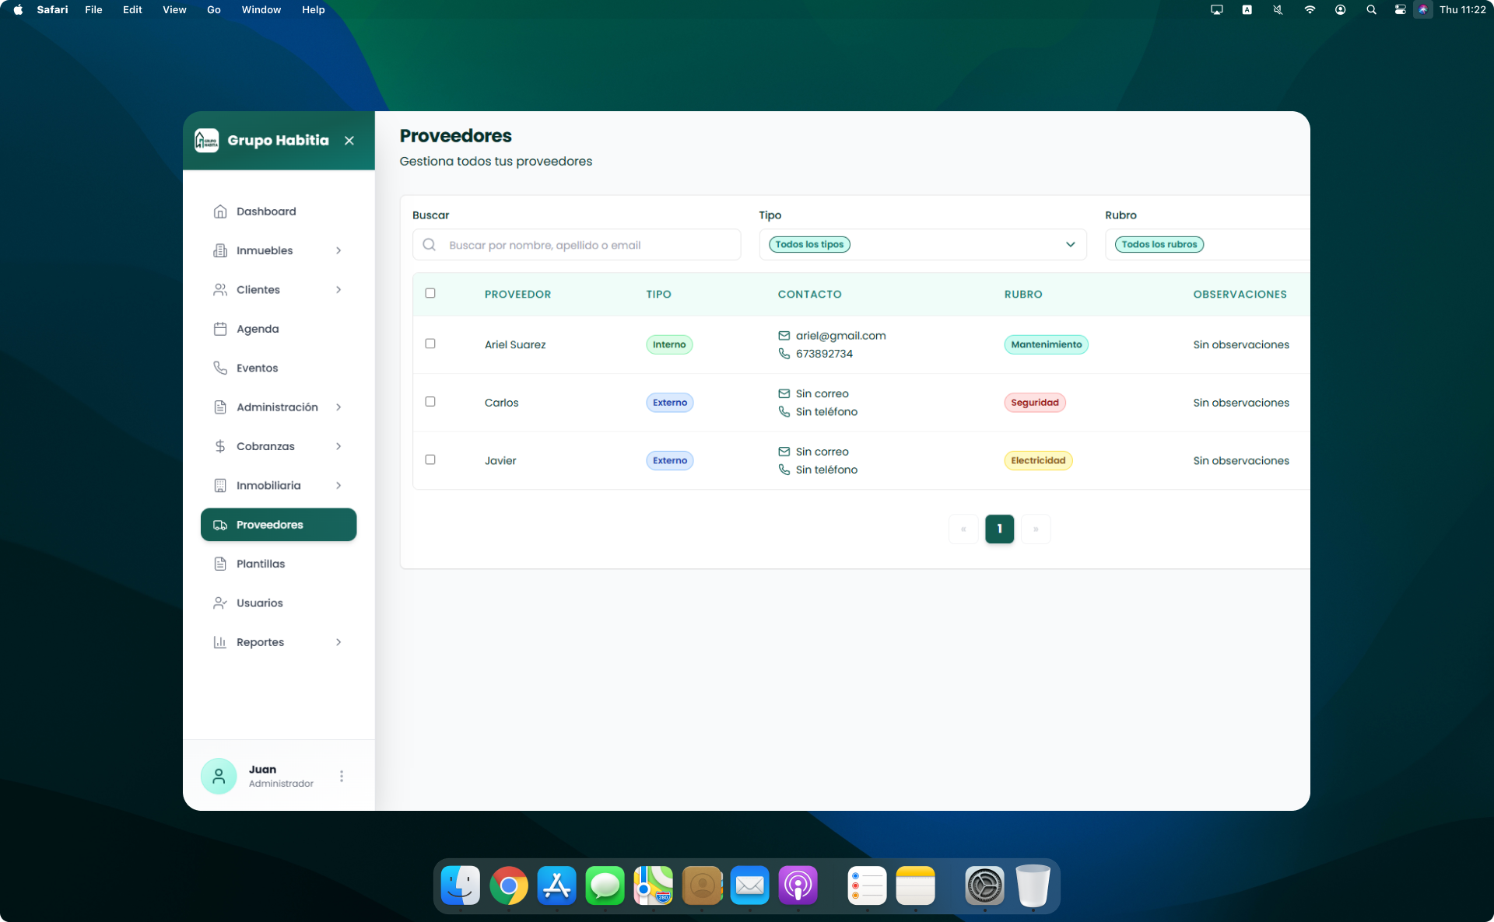Image resolution: width=1494 pixels, height=922 pixels.
Task: Expand the Inmuebles submenu chevron
Action: pyautogui.click(x=338, y=250)
